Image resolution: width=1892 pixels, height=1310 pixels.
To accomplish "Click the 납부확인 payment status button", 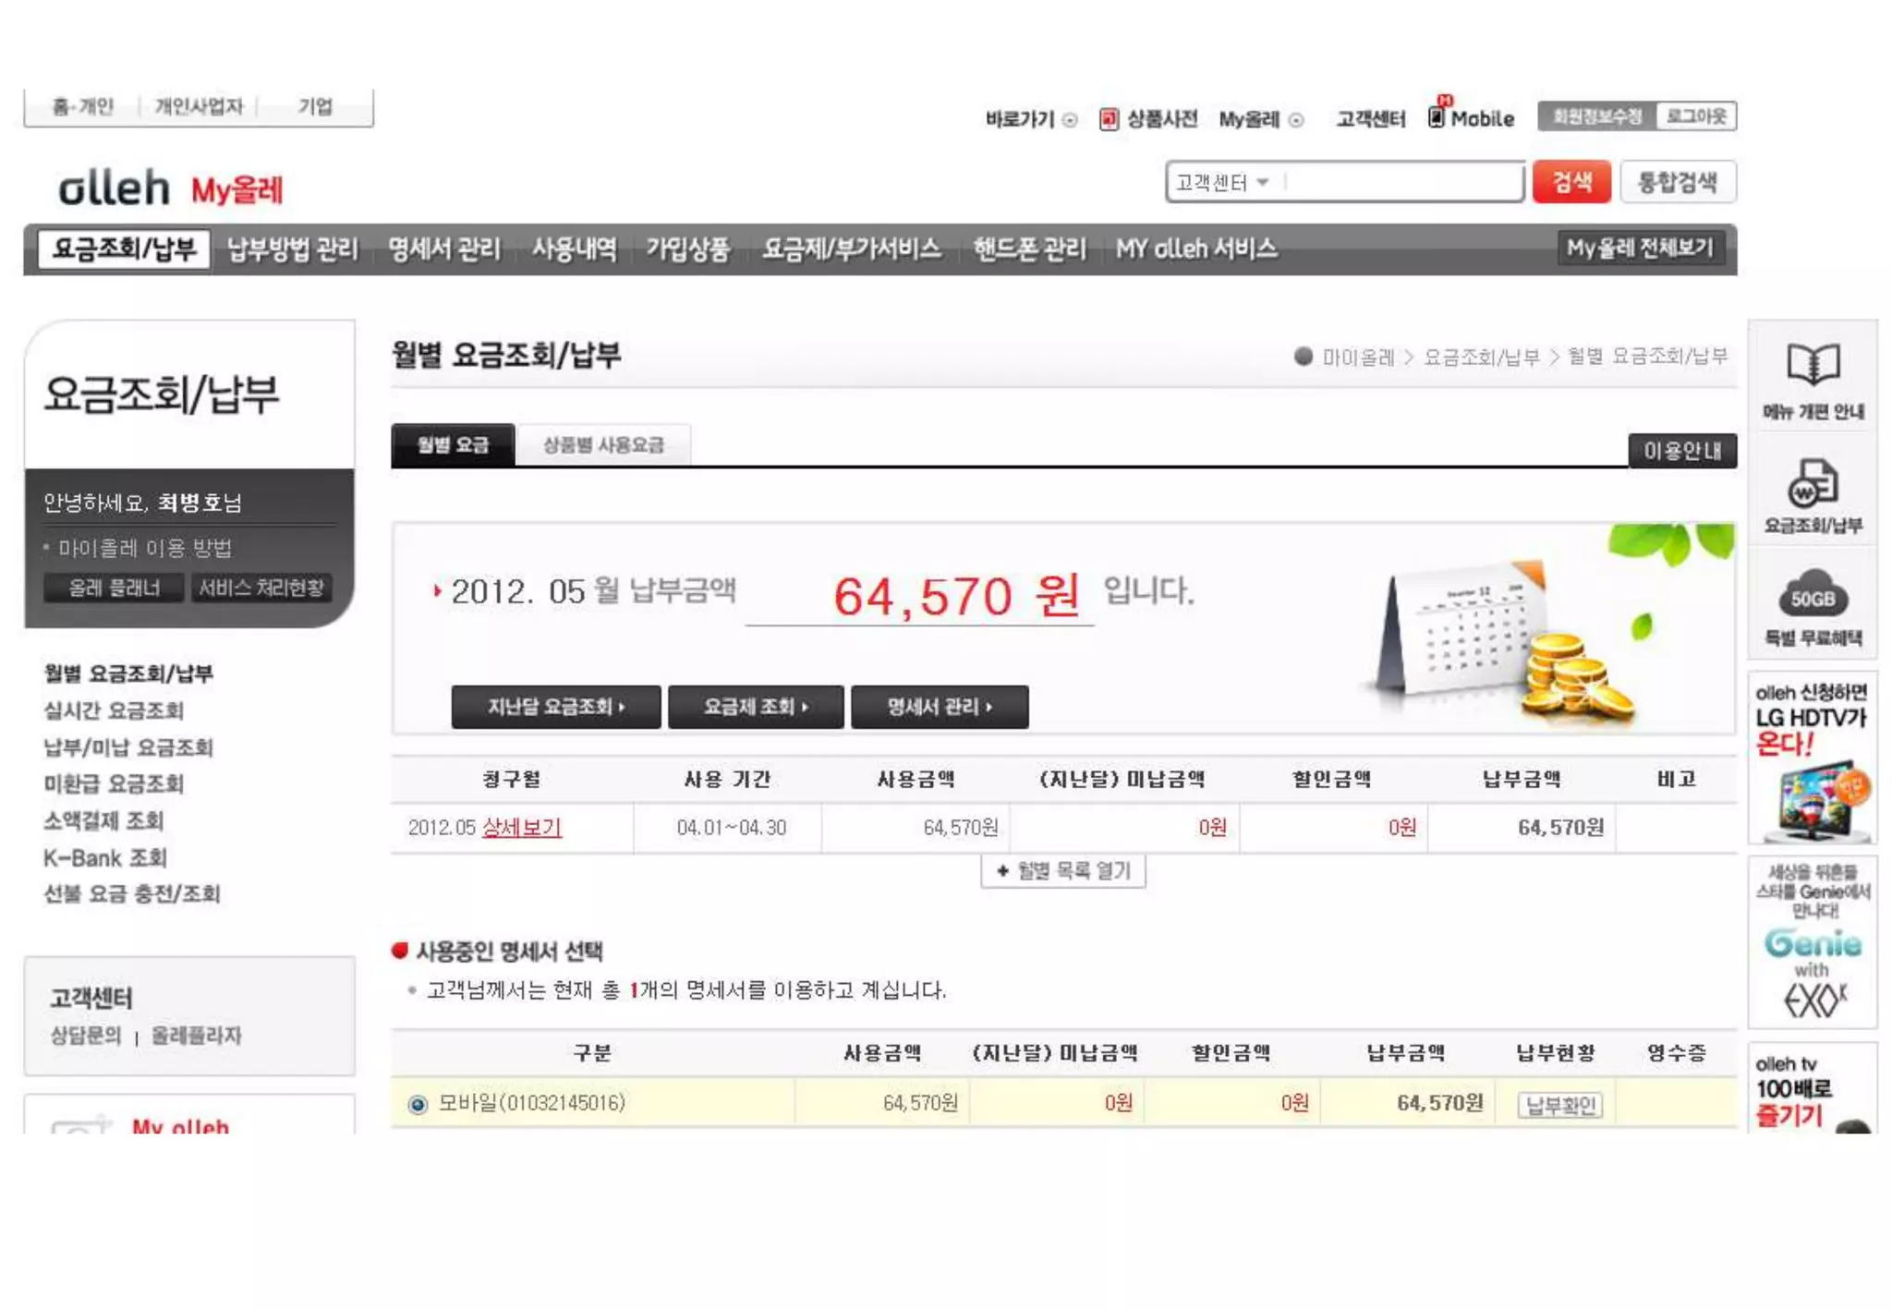I will point(1559,1105).
